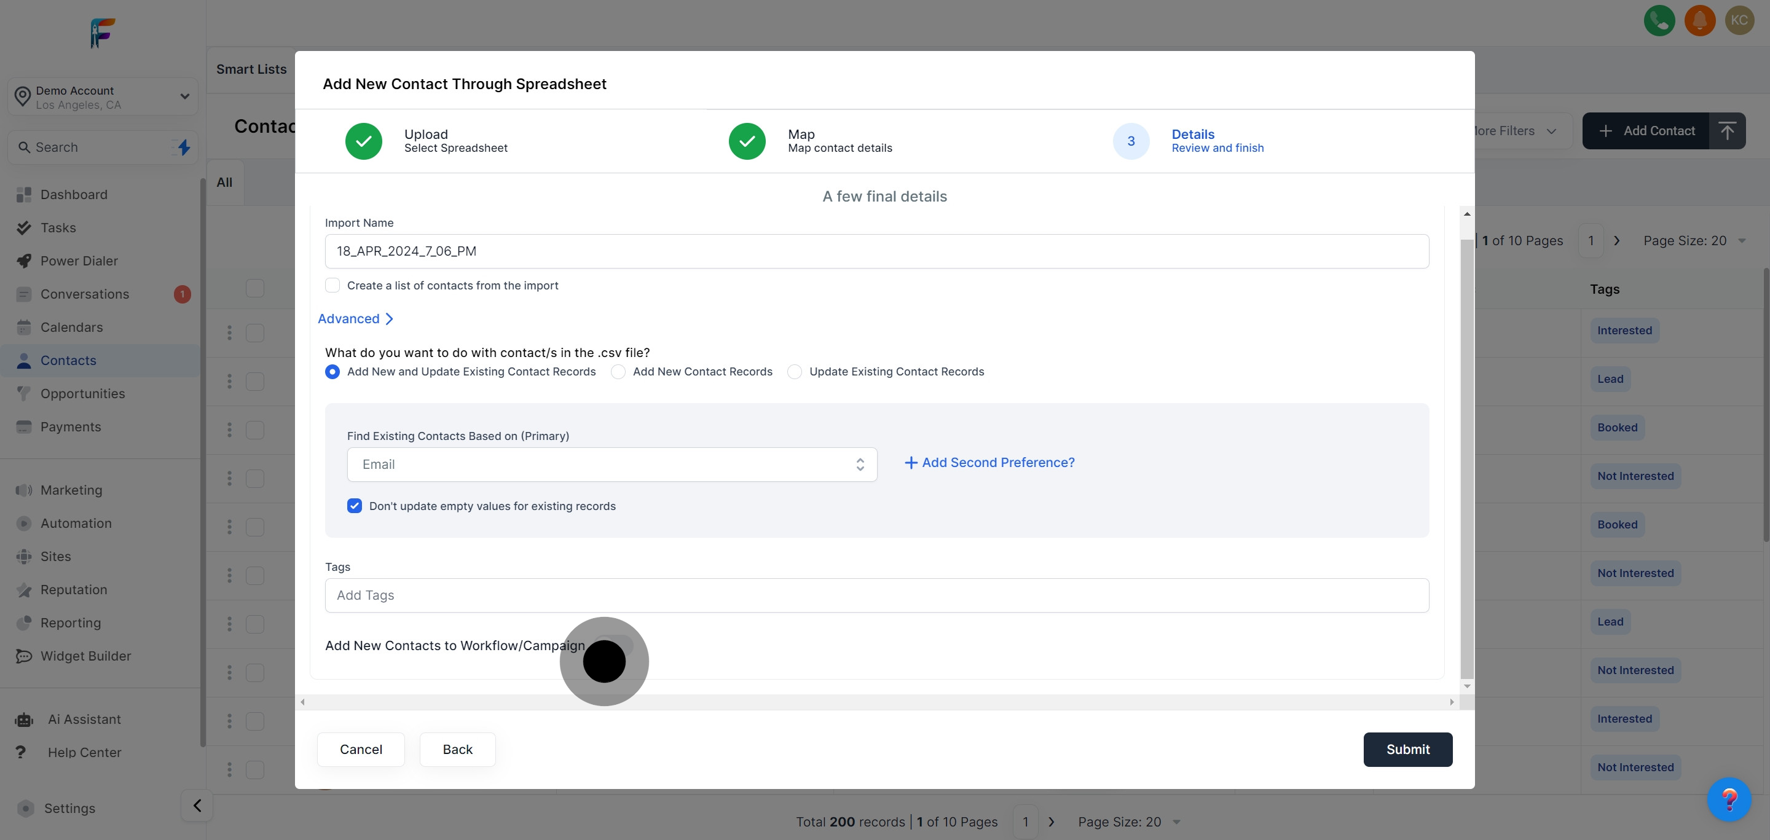
Task: Collapse sidebar with the left chevron
Action: (197, 805)
